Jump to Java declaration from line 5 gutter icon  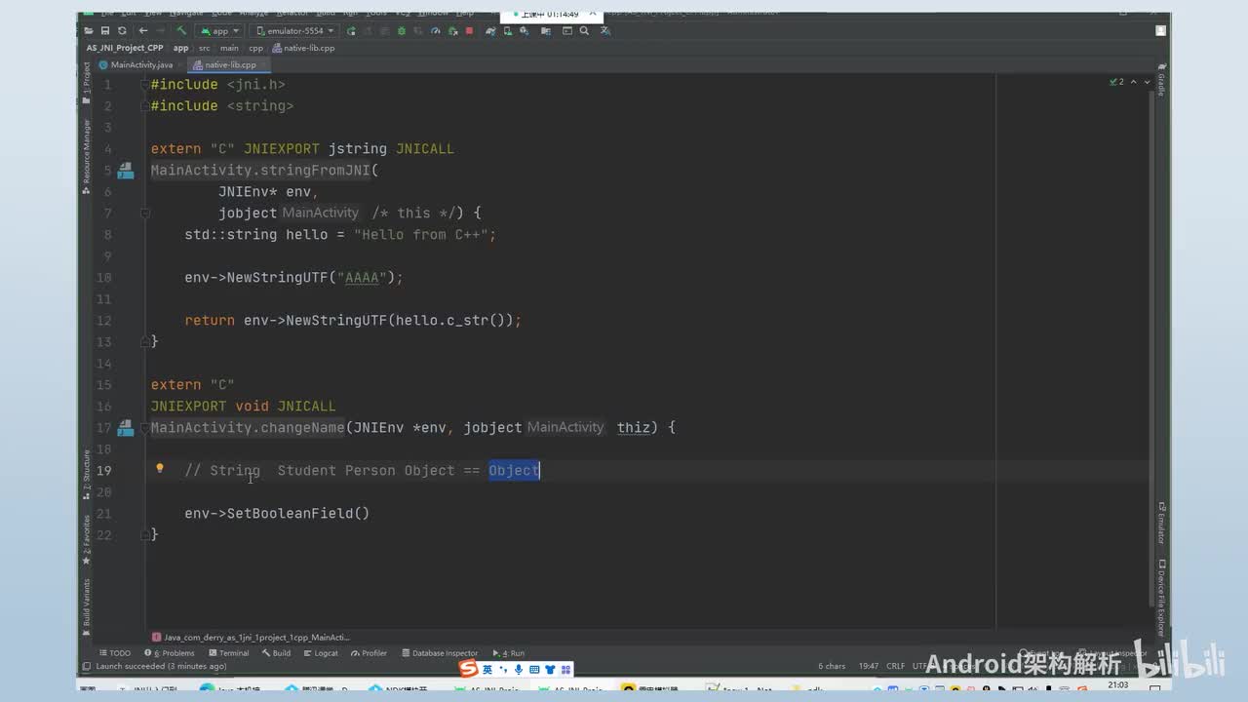[x=126, y=171]
